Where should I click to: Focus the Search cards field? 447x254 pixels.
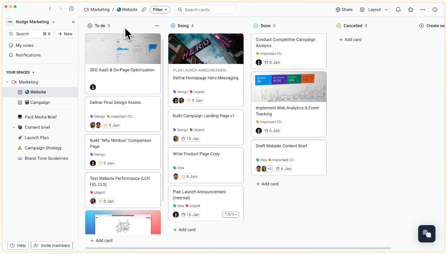[x=206, y=9]
